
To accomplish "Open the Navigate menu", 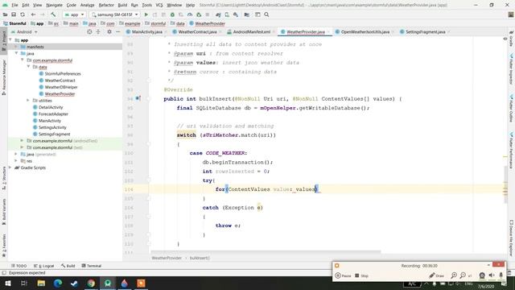I will coord(54,6).
